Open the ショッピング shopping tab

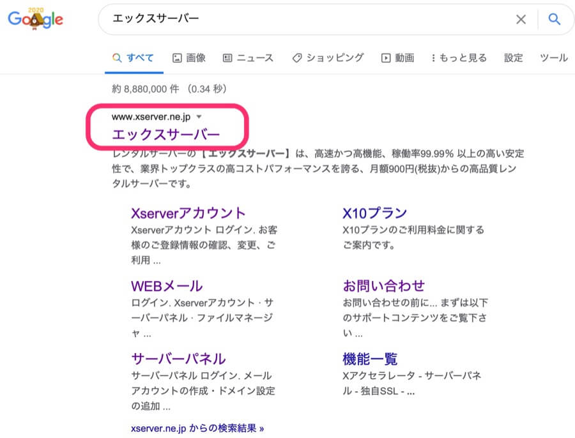pyautogui.click(x=328, y=58)
